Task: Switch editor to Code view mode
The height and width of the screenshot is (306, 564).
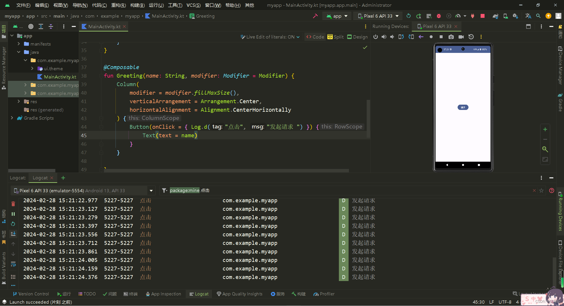Action: pyautogui.click(x=315, y=37)
